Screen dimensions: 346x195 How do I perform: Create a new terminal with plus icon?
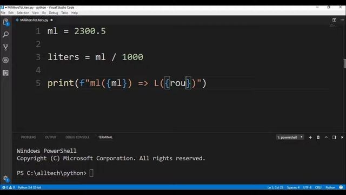310,137
